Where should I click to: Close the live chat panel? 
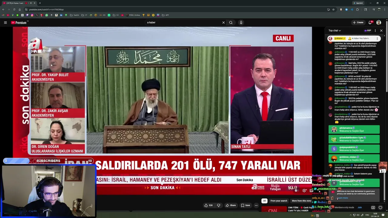(381, 31)
